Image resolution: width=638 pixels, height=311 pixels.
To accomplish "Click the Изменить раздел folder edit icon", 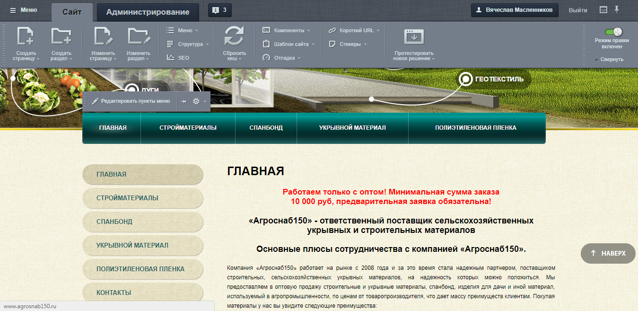I will tap(139, 37).
